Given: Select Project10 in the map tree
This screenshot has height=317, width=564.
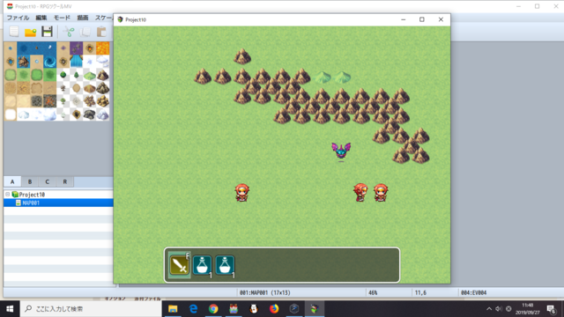Looking at the screenshot, I should tap(32, 195).
